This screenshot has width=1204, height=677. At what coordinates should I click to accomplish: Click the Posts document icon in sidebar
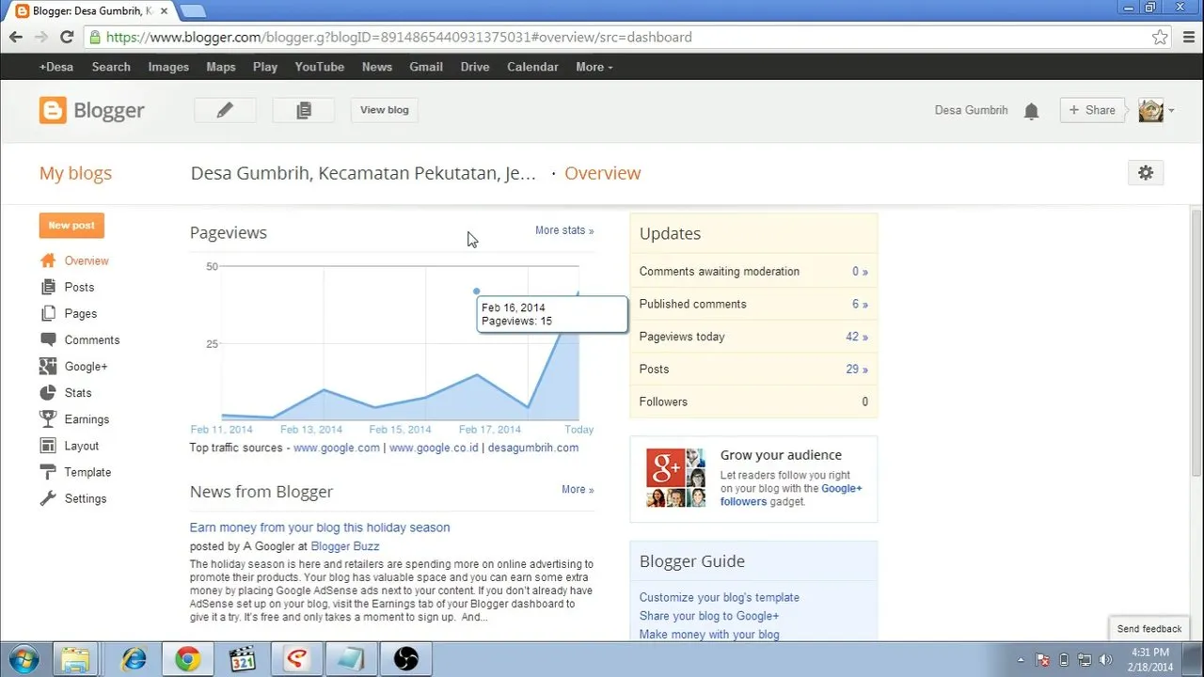tap(48, 287)
